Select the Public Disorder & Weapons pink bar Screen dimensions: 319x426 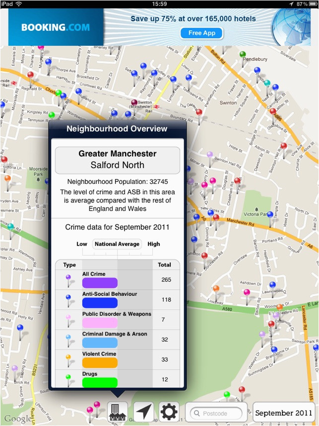pos(100,323)
